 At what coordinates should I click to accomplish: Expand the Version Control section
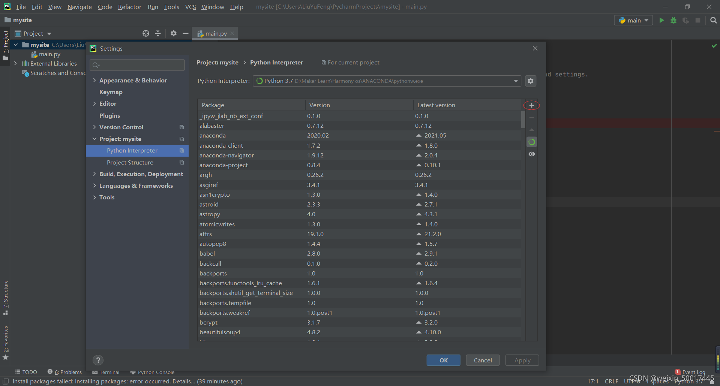[x=94, y=127]
